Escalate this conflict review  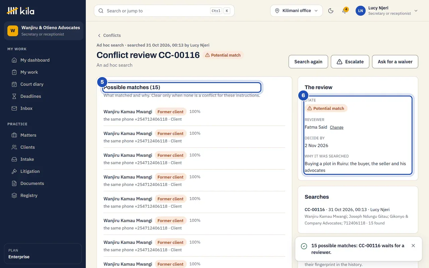(350, 62)
